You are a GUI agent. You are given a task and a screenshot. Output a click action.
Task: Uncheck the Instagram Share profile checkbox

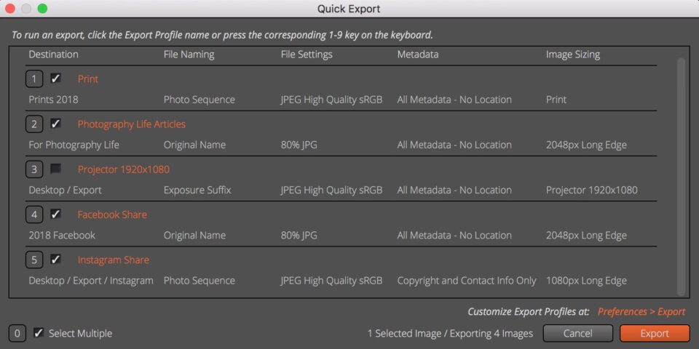point(56,260)
